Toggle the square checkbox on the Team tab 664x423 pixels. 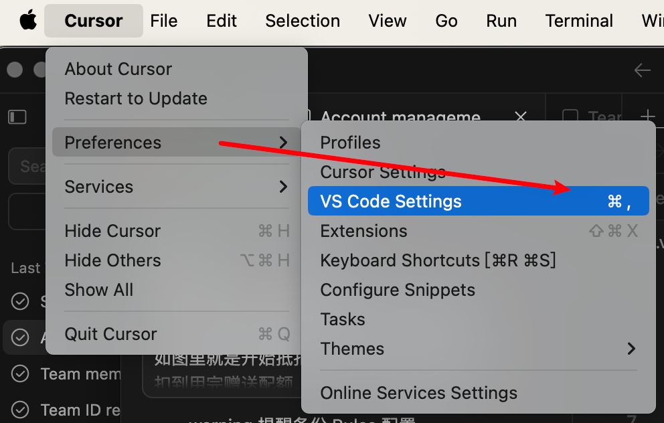point(570,116)
